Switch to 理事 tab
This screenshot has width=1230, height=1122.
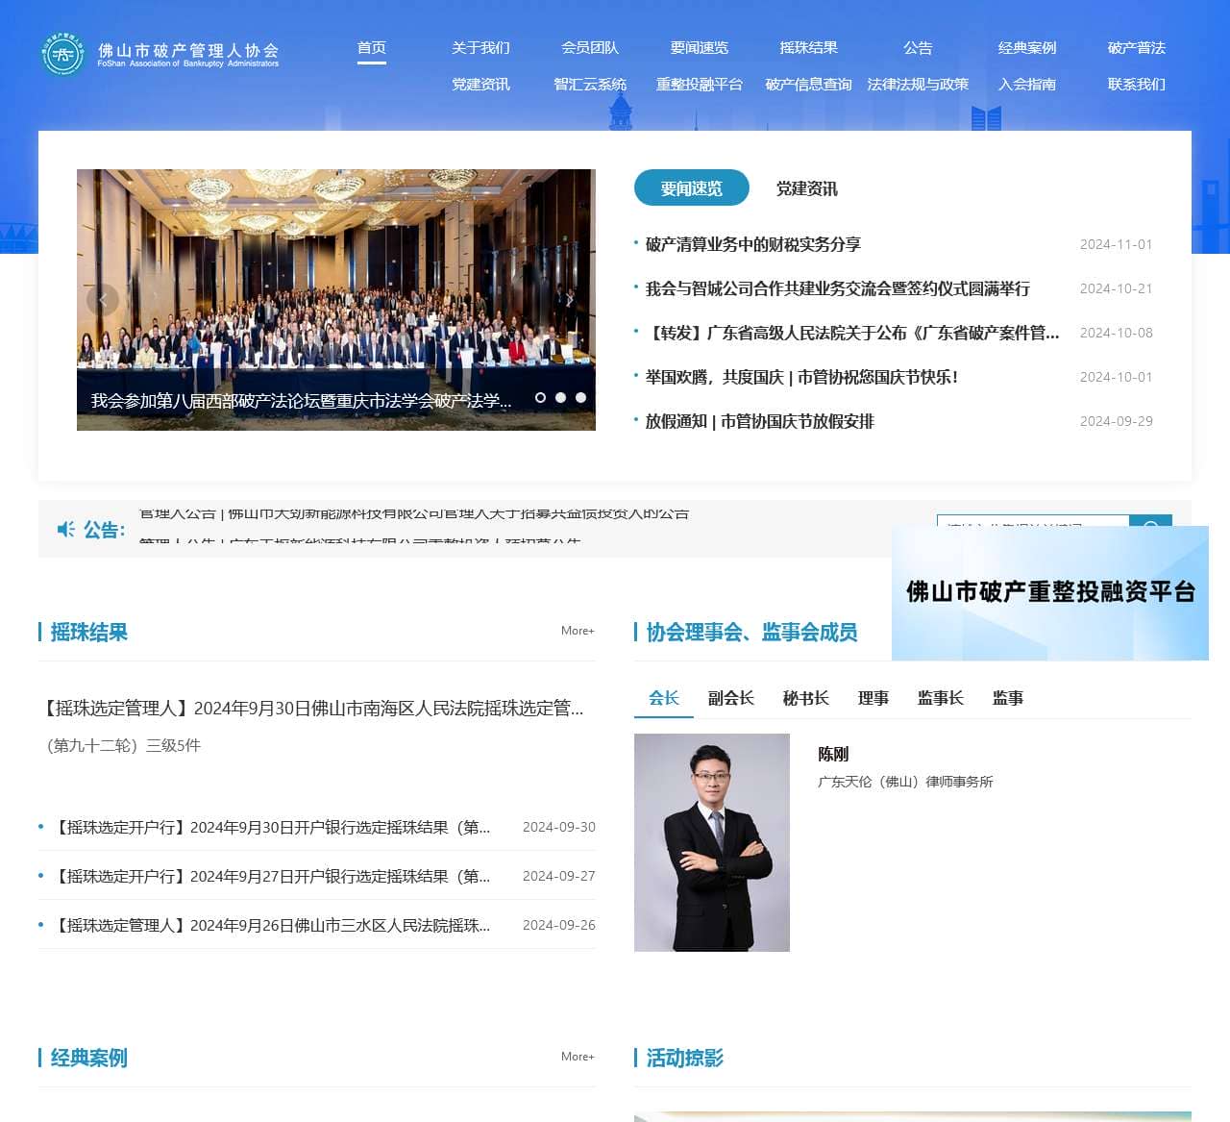[x=873, y=698]
